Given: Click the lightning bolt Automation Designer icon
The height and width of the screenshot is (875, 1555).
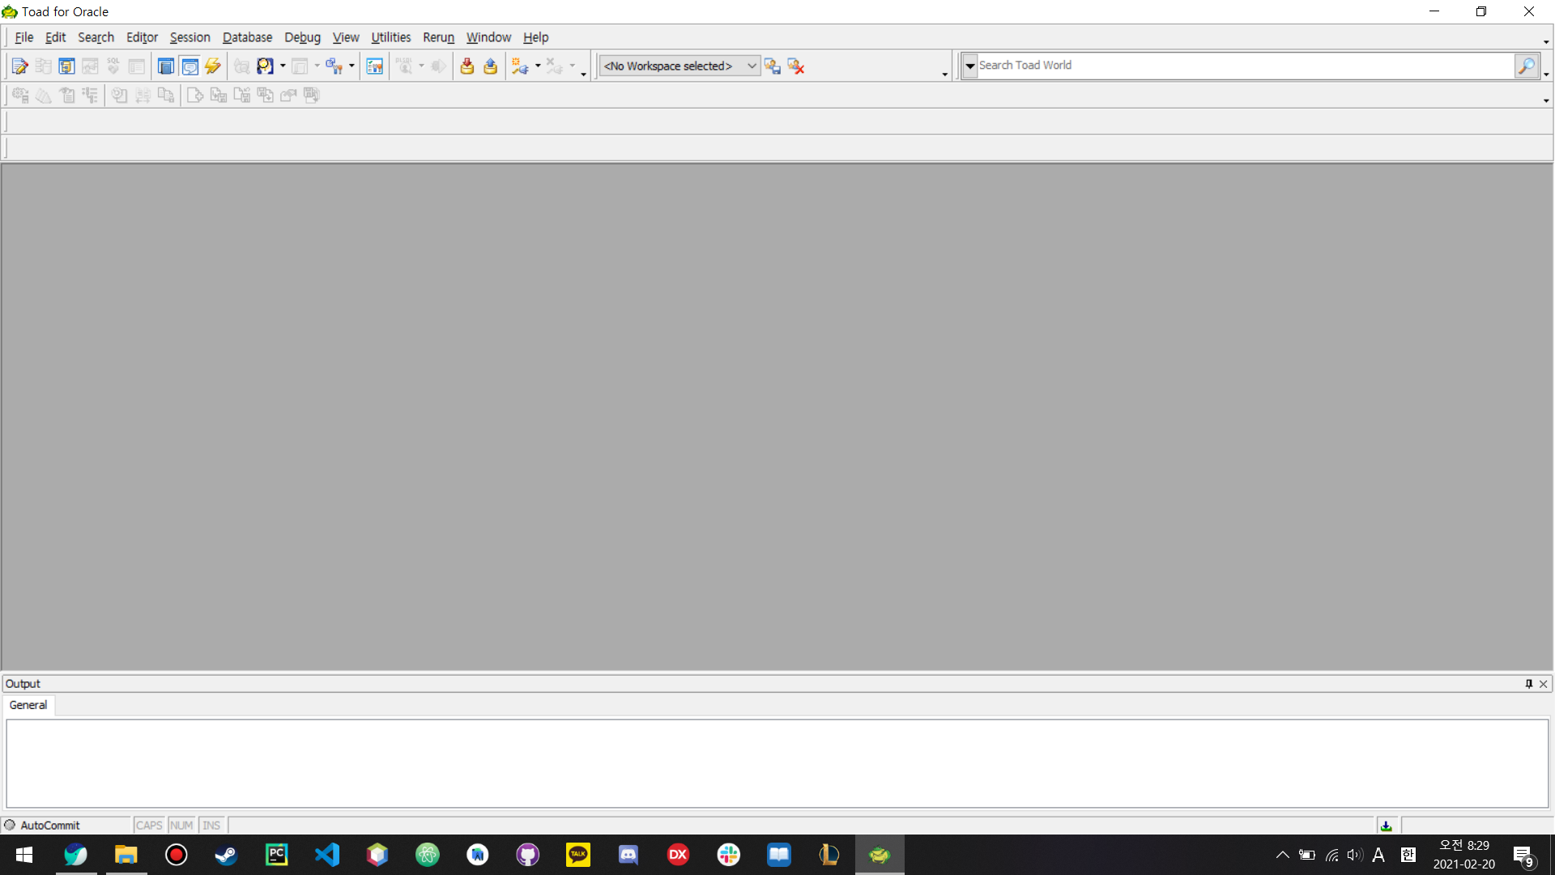Looking at the screenshot, I should [213, 66].
